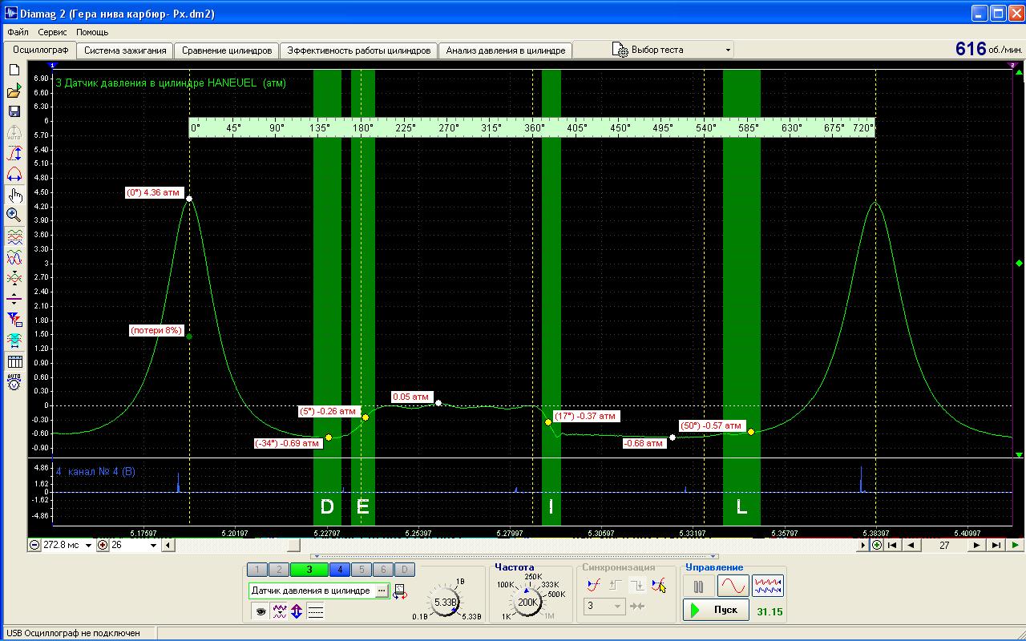1026x641 pixels.
Task: Toggle the green channel 3 button
Action: pyautogui.click(x=309, y=570)
